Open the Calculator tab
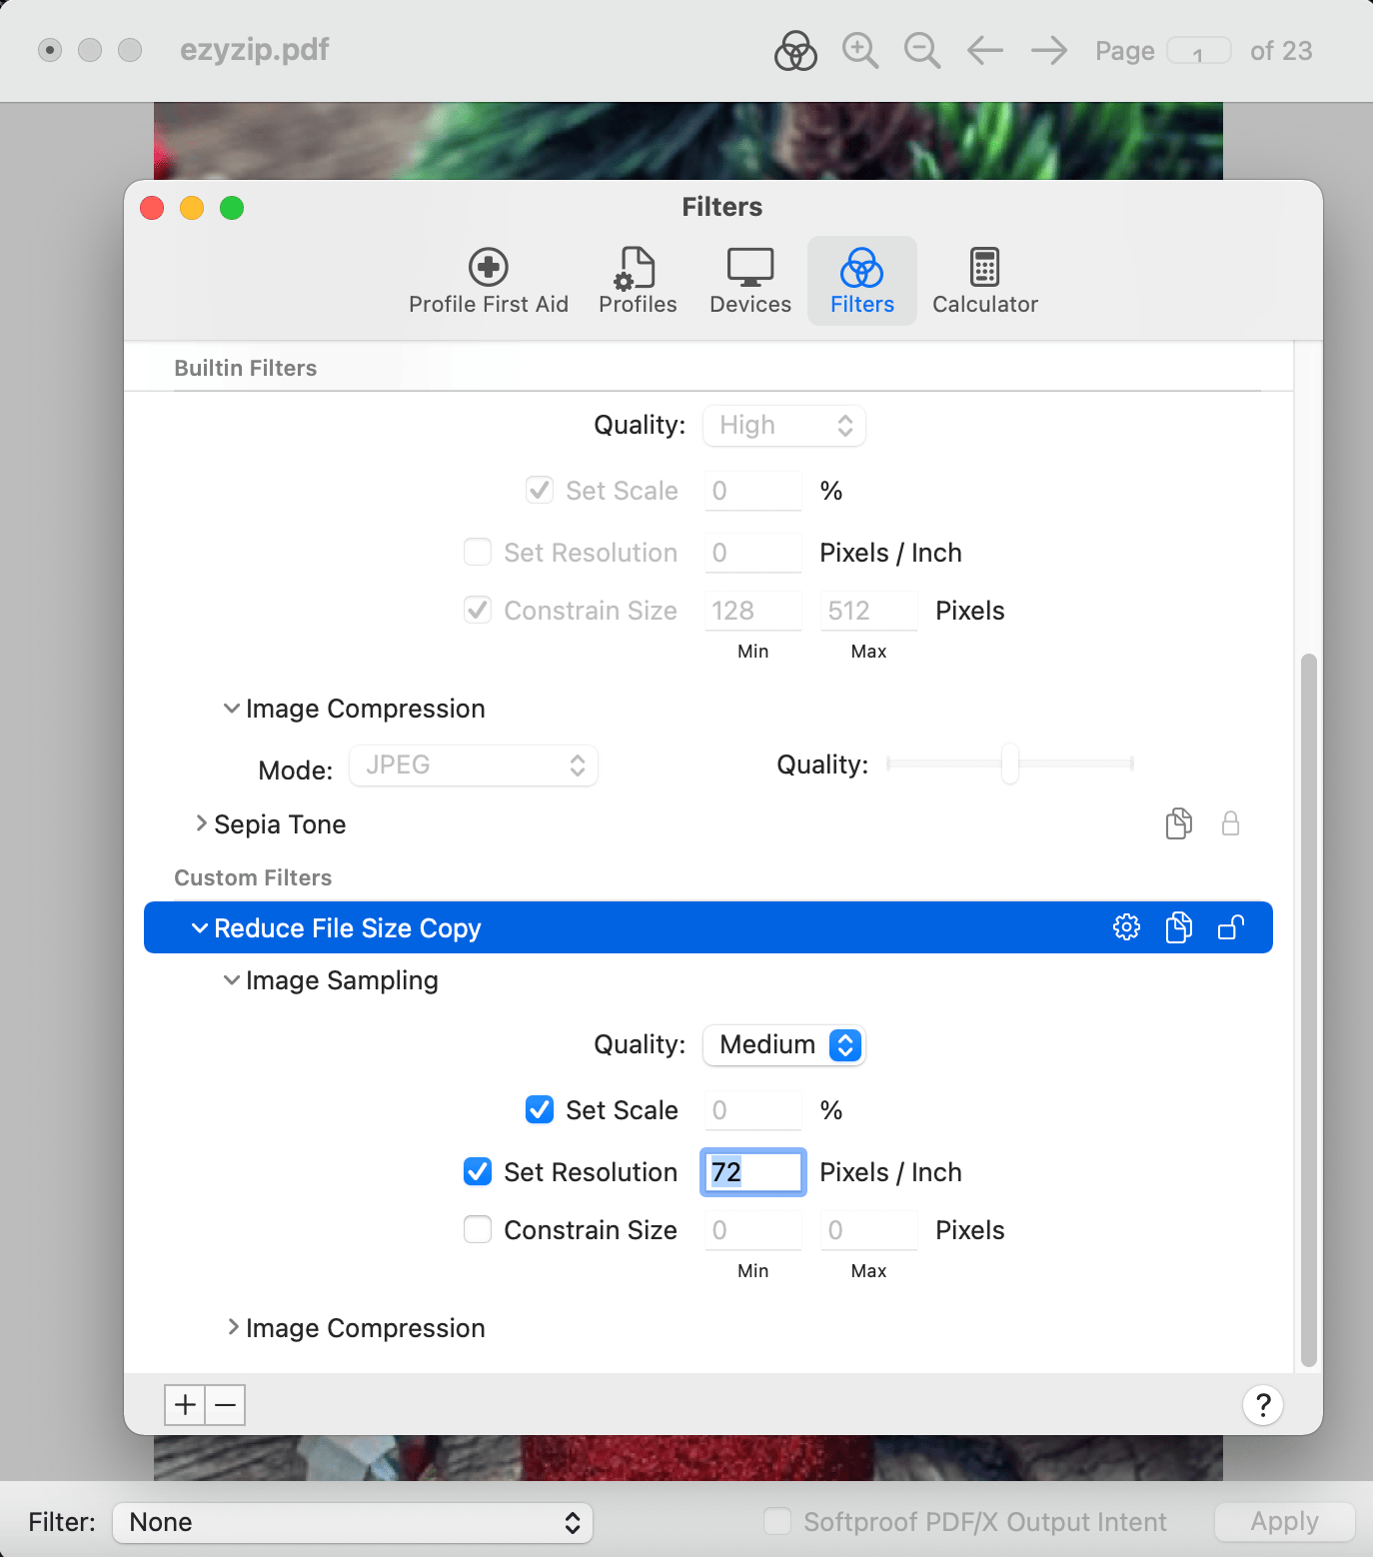Image resolution: width=1373 pixels, height=1557 pixels. pyautogui.click(x=984, y=280)
